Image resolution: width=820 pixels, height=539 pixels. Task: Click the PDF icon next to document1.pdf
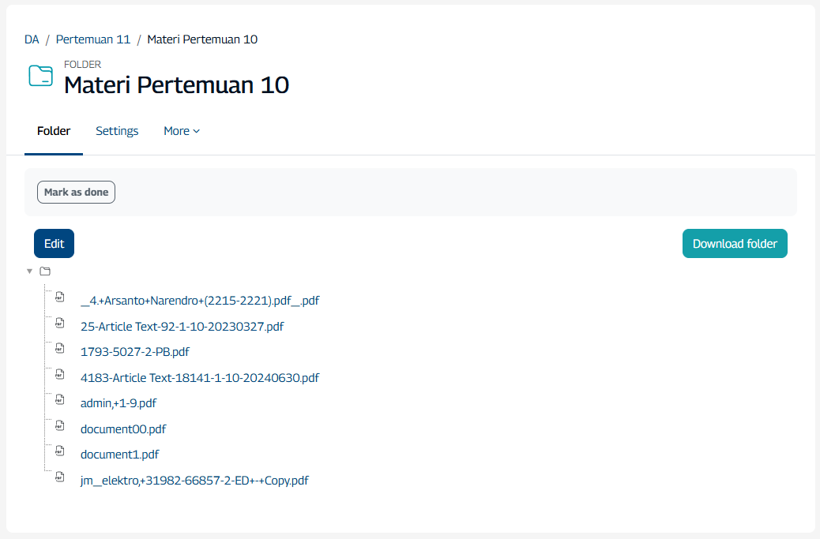[x=59, y=451]
